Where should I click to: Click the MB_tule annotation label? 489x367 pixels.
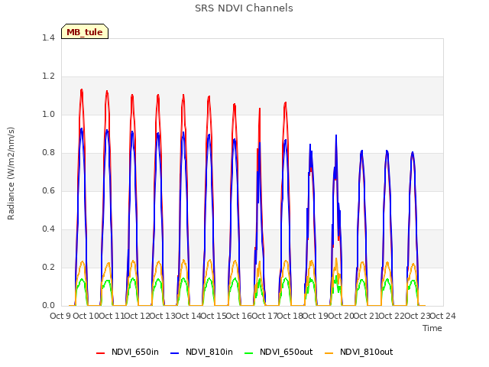pyautogui.click(x=85, y=31)
